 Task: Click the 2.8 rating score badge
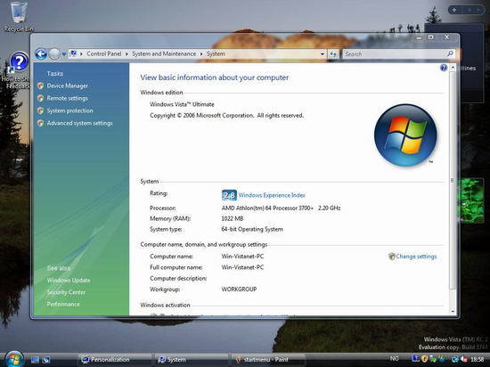point(229,195)
